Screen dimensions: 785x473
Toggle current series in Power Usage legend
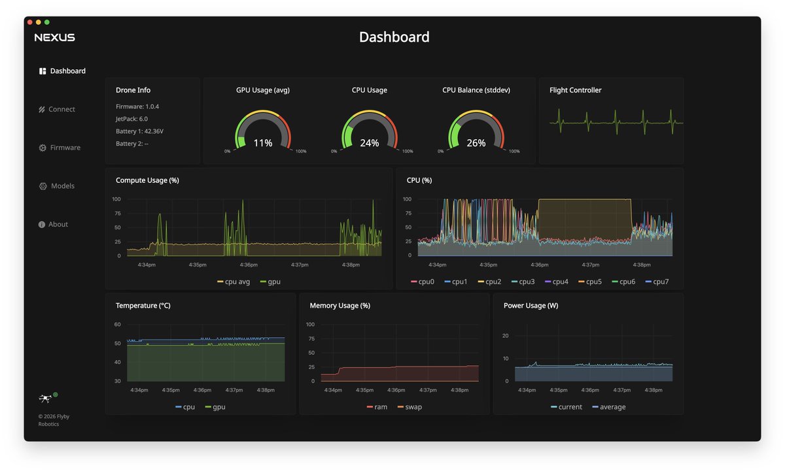tap(567, 407)
